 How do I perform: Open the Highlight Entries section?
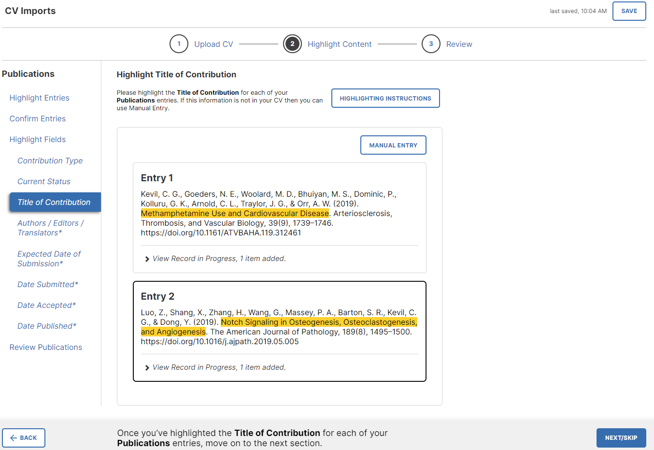(39, 98)
